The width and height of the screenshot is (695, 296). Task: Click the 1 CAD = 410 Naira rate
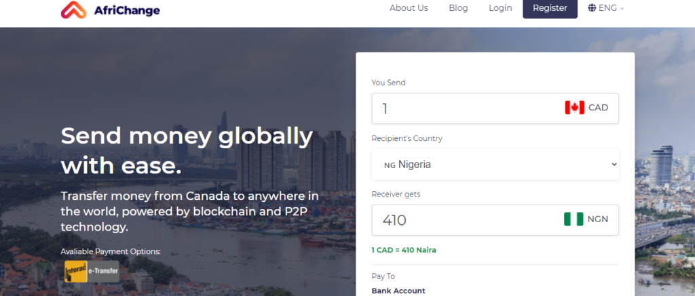pyautogui.click(x=404, y=250)
